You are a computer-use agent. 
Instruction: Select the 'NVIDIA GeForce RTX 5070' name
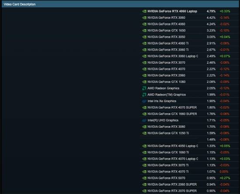tap(166, 178)
